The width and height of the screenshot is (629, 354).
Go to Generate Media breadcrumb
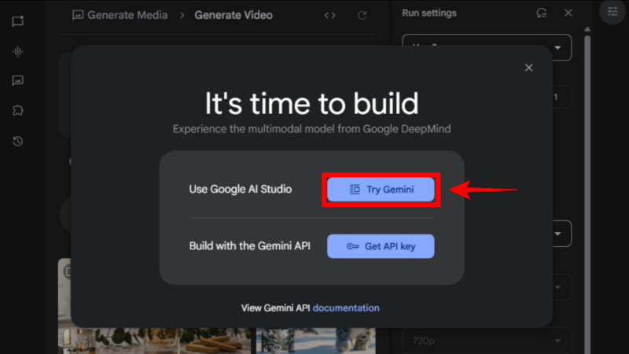coord(120,15)
